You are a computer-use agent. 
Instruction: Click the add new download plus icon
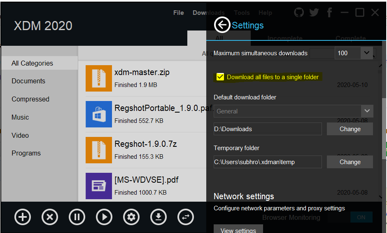pyautogui.click(x=23, y=217)
